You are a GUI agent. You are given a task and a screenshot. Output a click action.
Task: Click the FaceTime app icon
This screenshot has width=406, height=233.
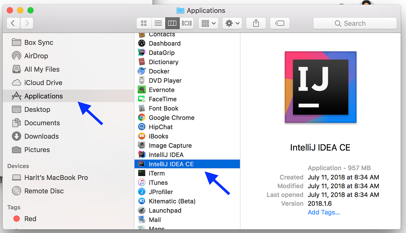click(142, 99)
